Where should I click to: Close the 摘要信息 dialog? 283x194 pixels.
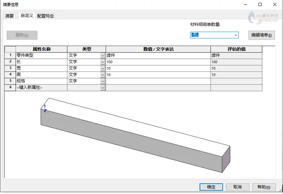(x=275, y=4)
